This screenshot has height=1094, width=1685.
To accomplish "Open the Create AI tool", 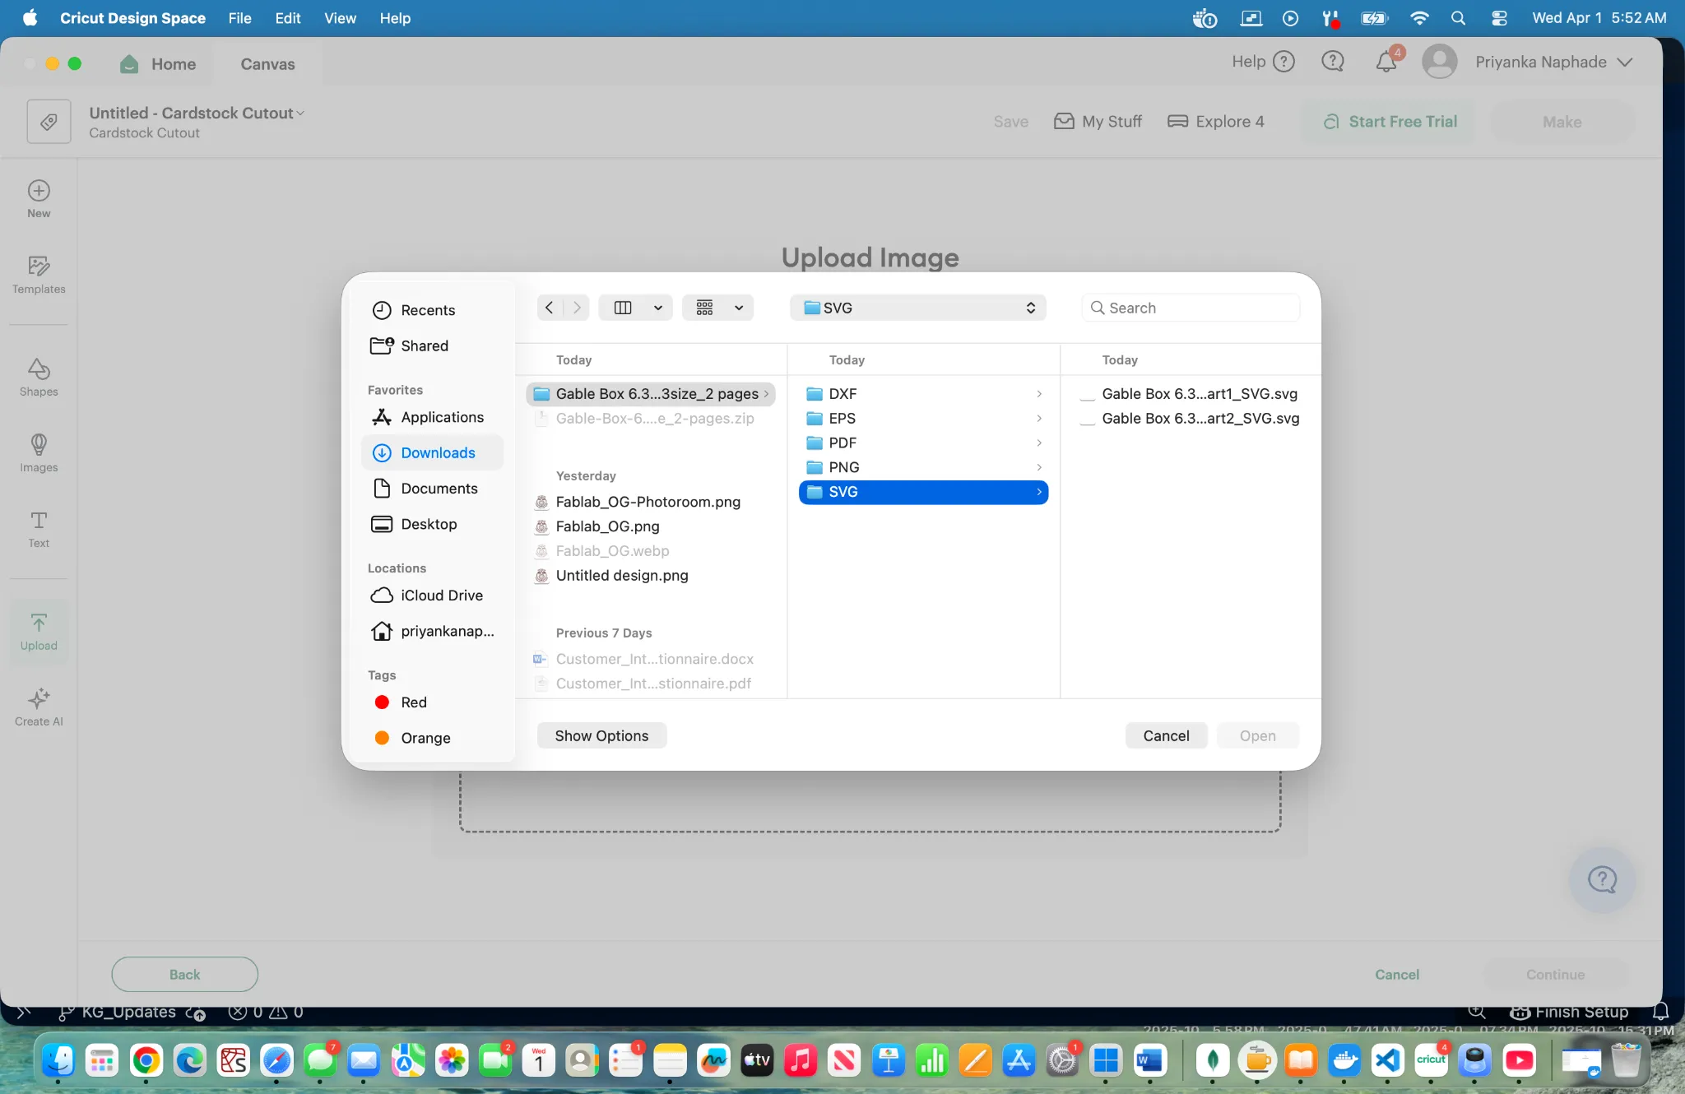I will [39, 708].
